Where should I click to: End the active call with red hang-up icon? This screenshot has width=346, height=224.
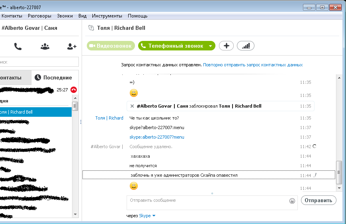click(x=74, y=90)
